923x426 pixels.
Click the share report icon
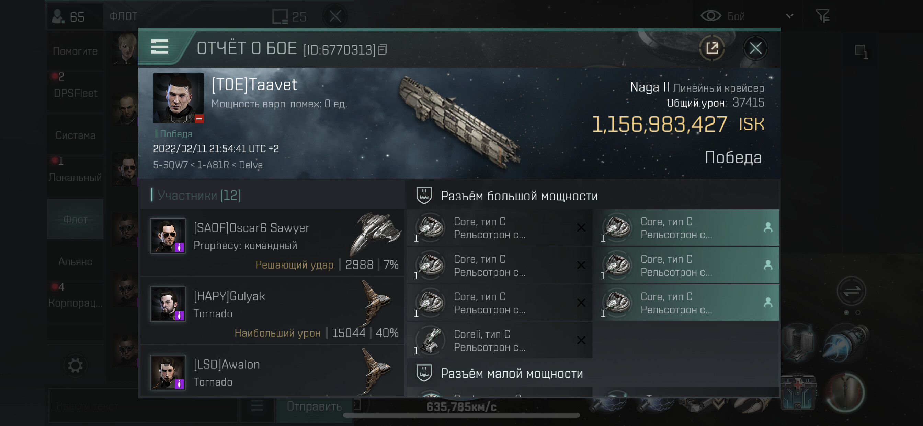pos(711,48)
